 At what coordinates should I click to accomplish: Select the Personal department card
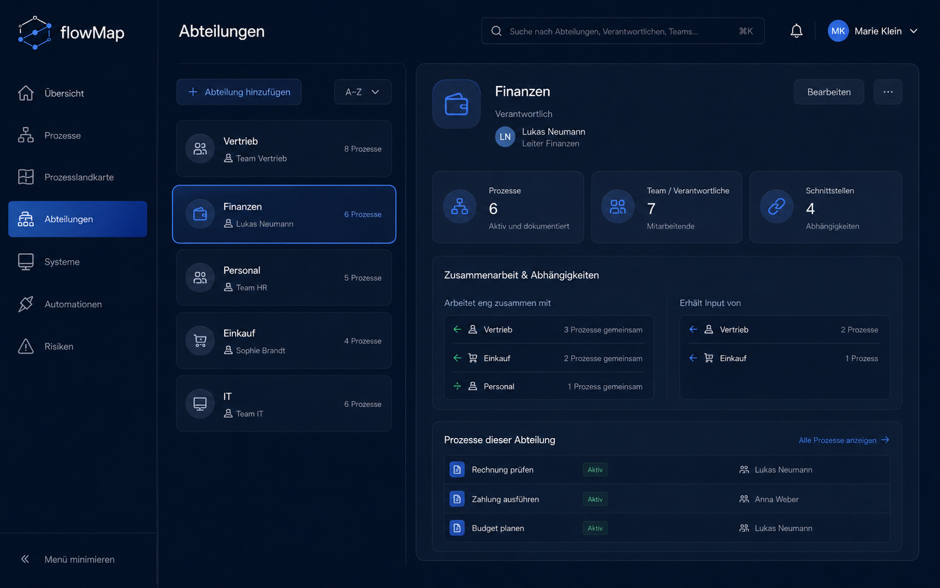[x=284, y=277]
